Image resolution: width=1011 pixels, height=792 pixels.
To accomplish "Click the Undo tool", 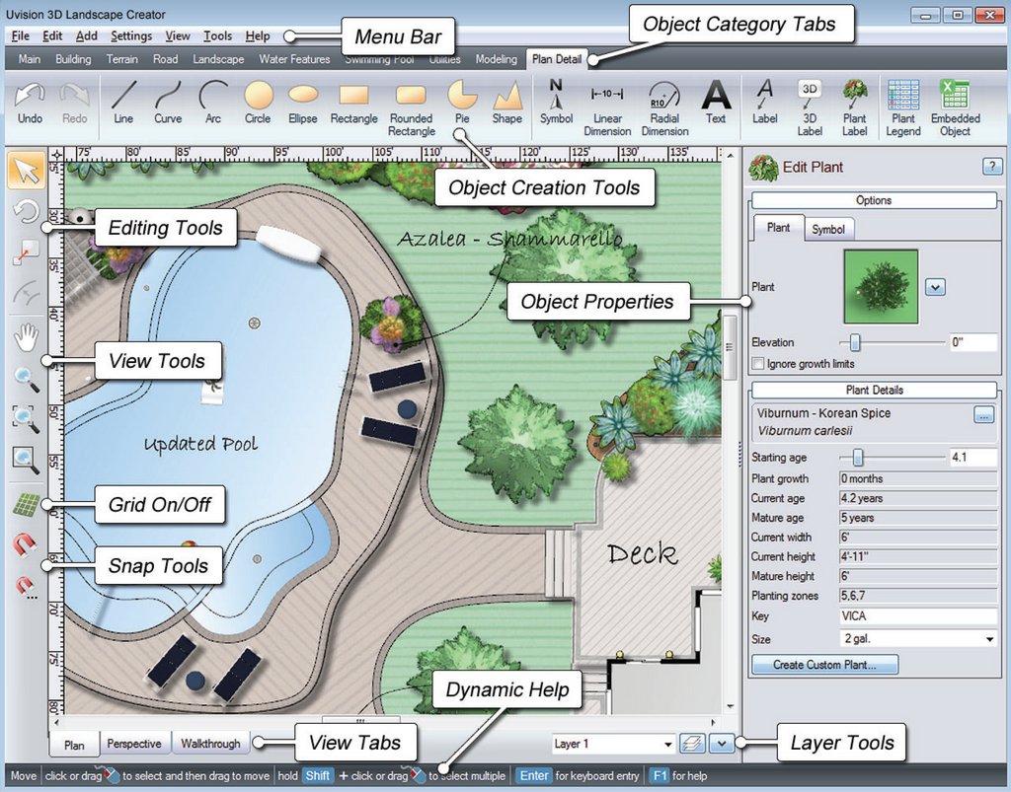I will 30,103.
